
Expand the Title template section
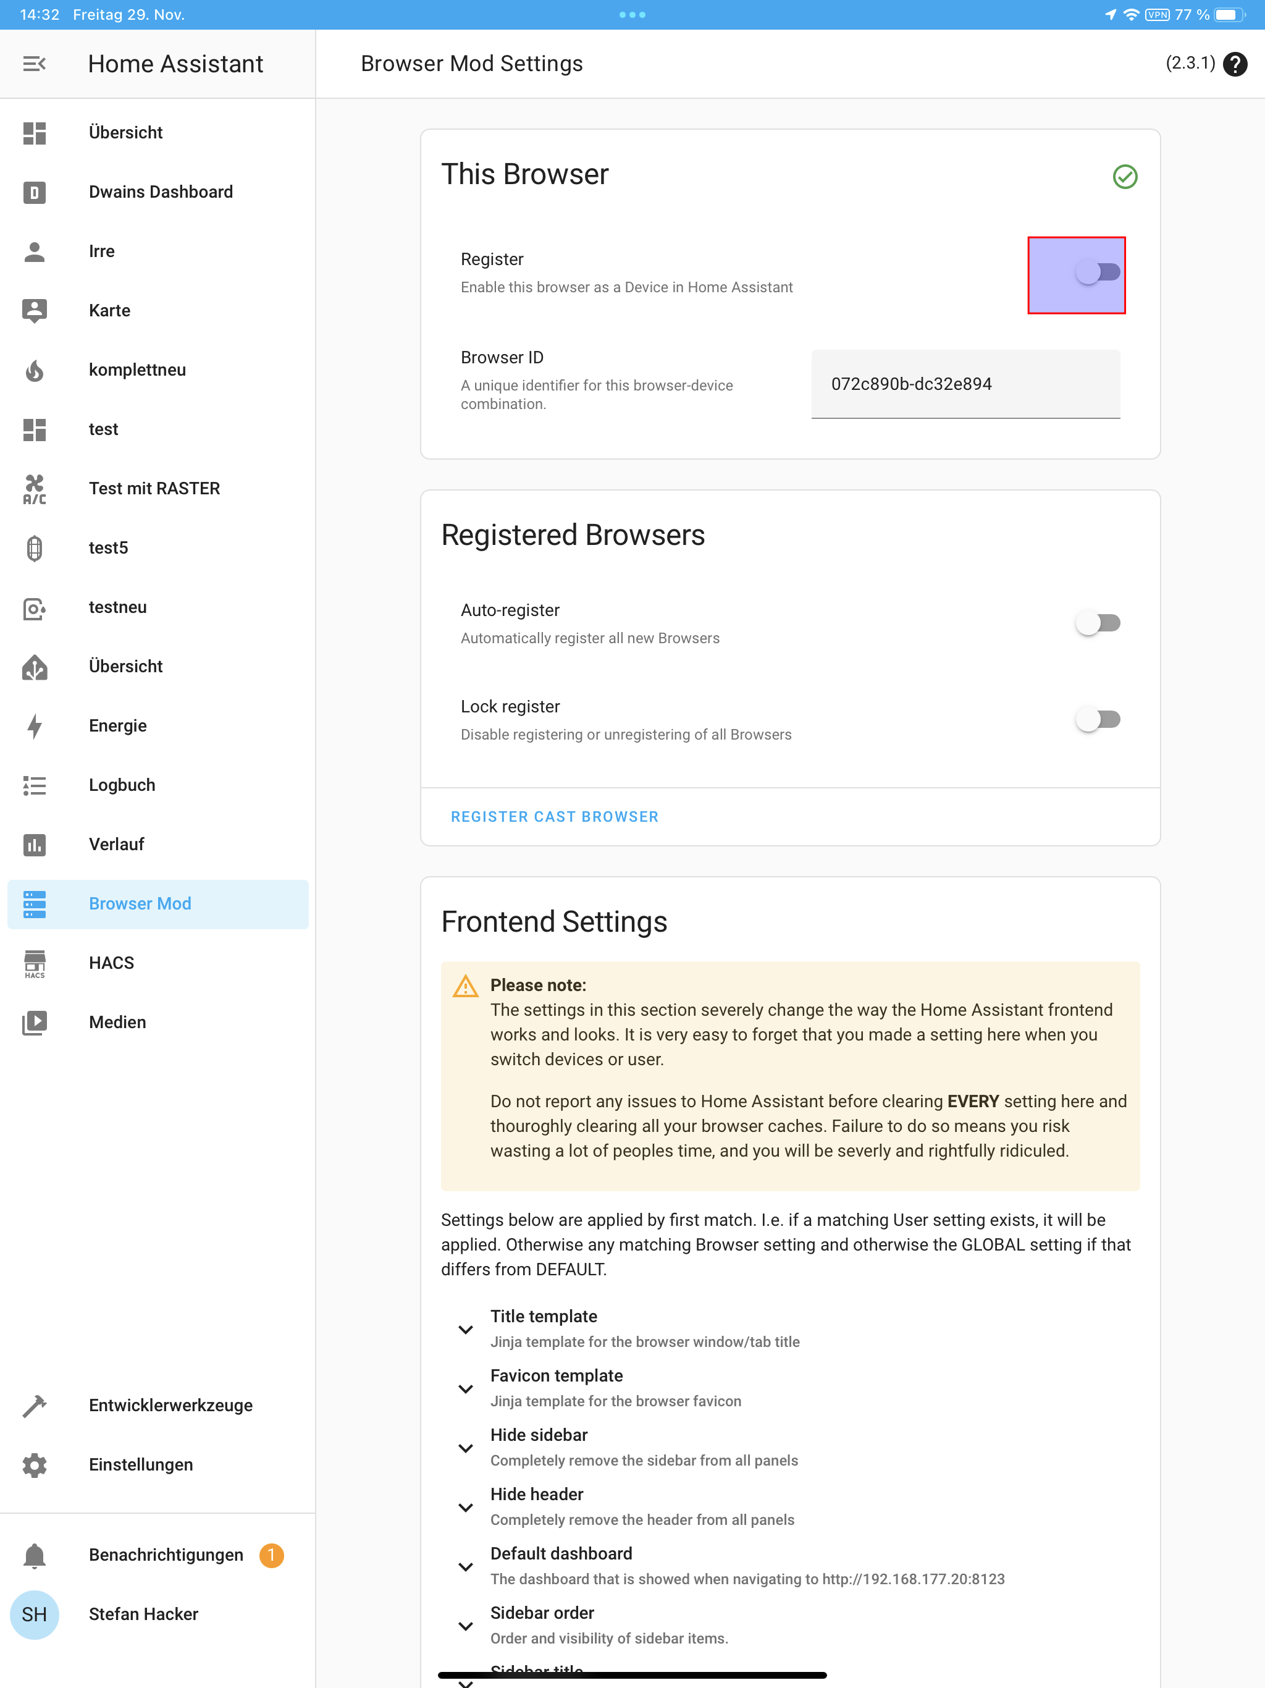(x=465, y=1330)
